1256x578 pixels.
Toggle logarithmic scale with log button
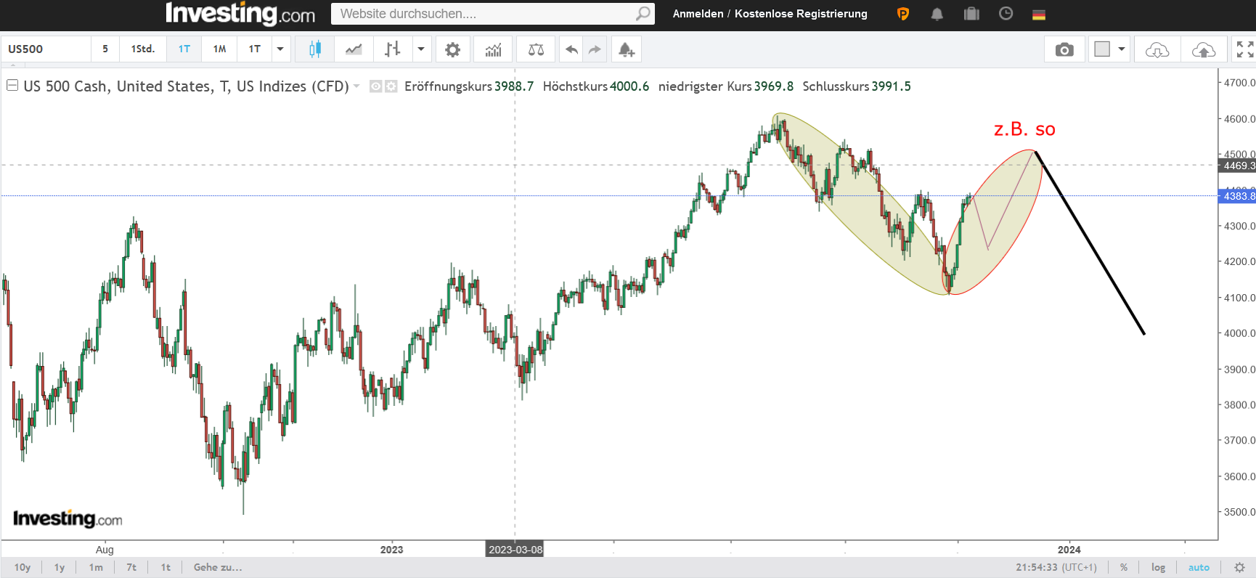click(x=1158, y=567)
